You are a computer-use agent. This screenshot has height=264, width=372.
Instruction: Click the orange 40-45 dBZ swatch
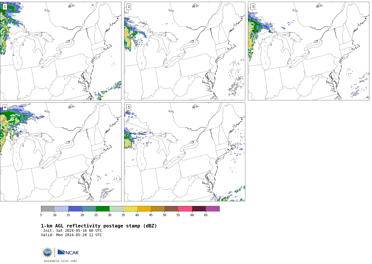tap(144, 209)
